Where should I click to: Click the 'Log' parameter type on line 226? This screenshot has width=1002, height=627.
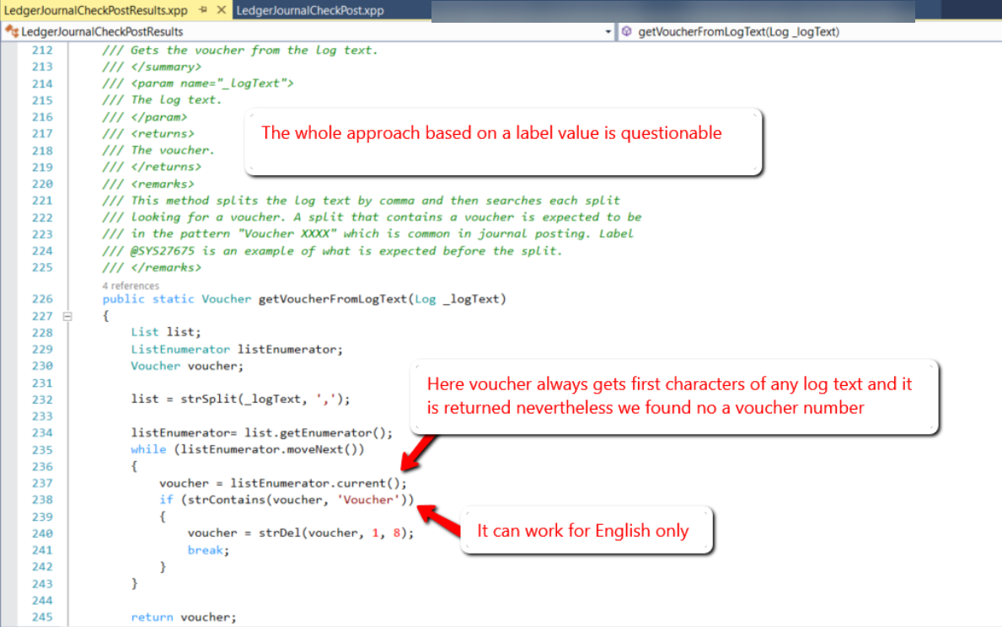(425, 298)
